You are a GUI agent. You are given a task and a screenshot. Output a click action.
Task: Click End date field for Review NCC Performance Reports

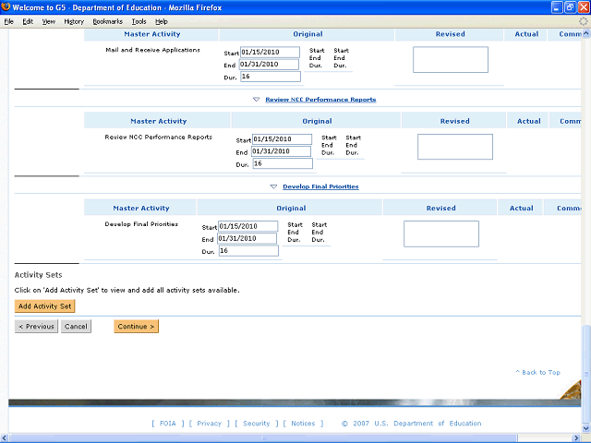282,152
